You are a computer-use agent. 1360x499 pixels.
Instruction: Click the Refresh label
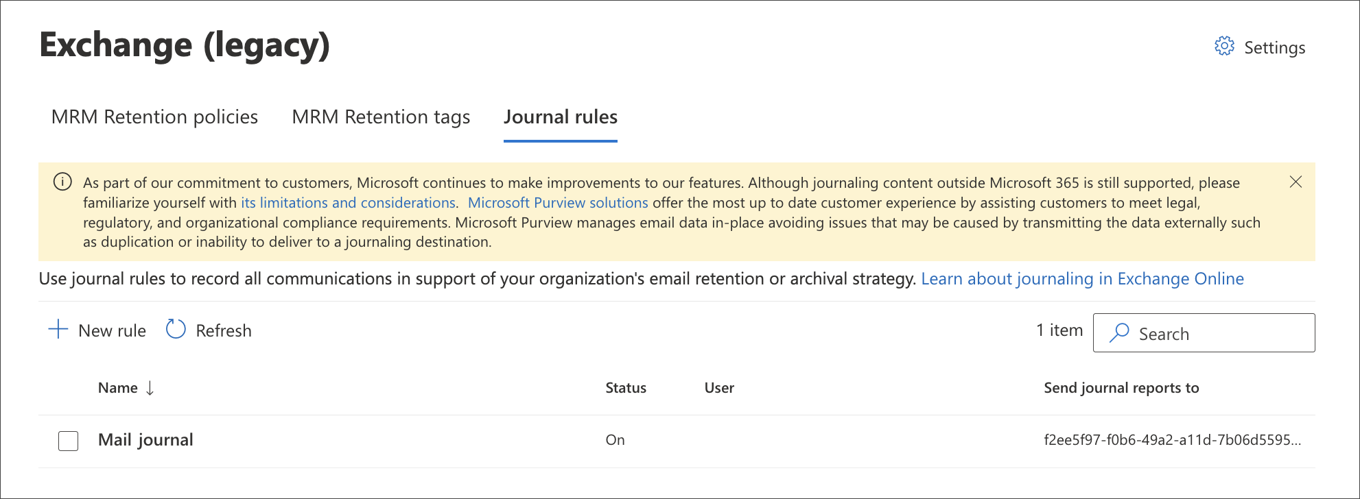click(x=224, y=330)
